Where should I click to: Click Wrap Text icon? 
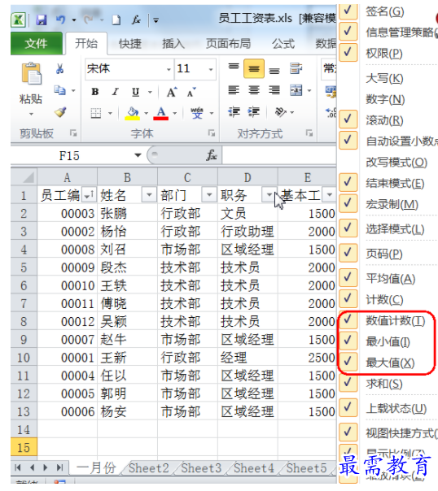[x=296, y=68]
